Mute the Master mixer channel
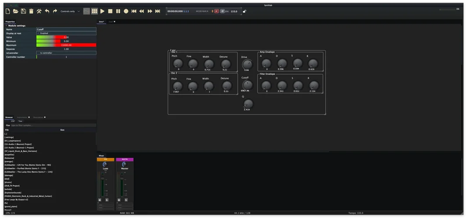The image size is (467, 219). (119, 200)
